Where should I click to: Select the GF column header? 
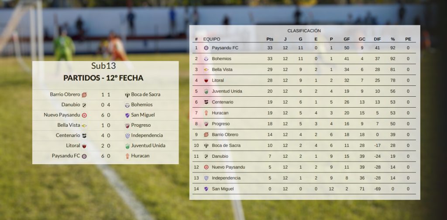click(347, 39)
